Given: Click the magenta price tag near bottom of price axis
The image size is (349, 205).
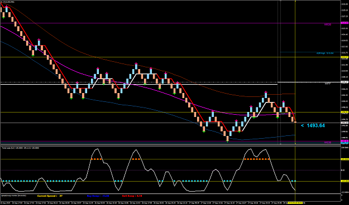Looking at the screenshot, I should (345, 141).
